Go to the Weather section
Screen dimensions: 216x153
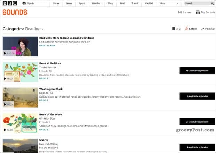coord(96,3)
